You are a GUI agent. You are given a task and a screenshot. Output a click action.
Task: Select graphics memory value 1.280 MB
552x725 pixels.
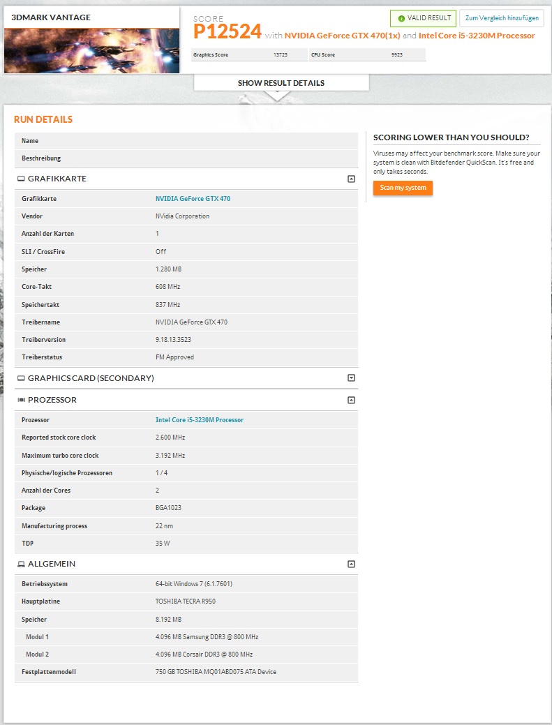click(x=168, y=269)
